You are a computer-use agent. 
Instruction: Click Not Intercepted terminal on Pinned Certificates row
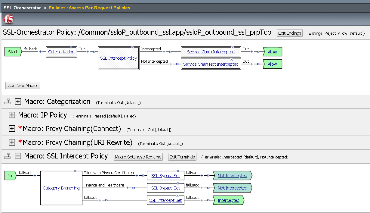(233, 176)
